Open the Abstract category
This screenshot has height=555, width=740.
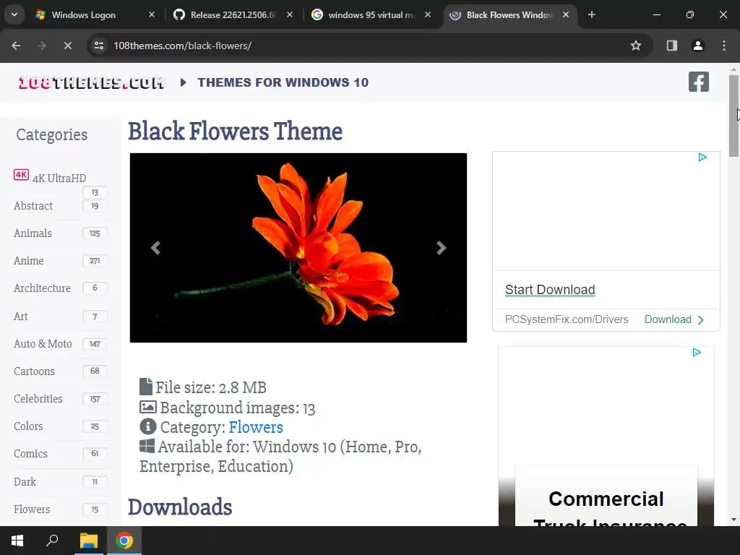tap(33, 206)
